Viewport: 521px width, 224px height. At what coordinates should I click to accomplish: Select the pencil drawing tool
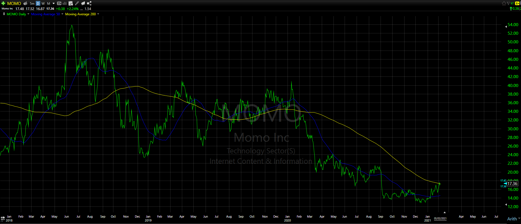pyautogui.click(x=77, y=3)
